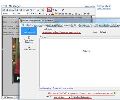Open the Font dropdown

(22, 13)
